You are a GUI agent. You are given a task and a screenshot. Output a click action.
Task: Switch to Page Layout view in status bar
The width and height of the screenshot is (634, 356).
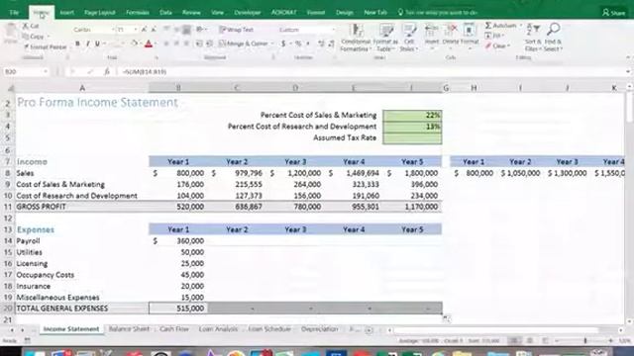click(530, 341)
